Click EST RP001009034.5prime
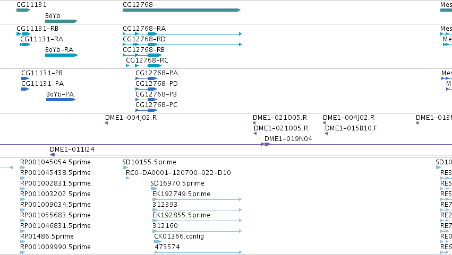This screenshot has width=452, height=255. click(23, 210)
